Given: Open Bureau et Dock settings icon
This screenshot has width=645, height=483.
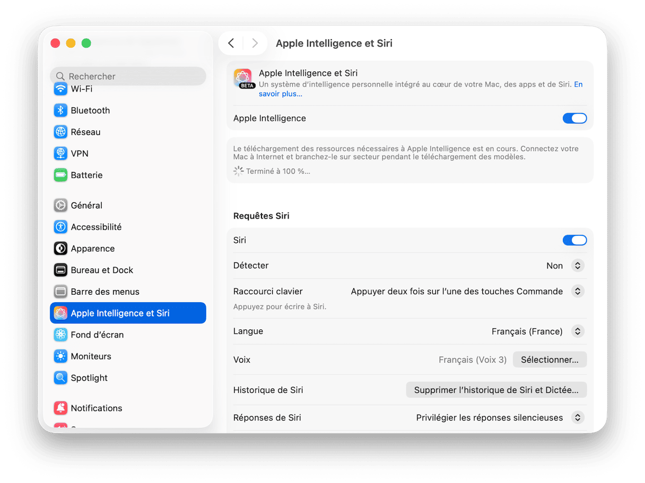Looking at the screenshot, I should pyautogui.click(x=60, y=270).
